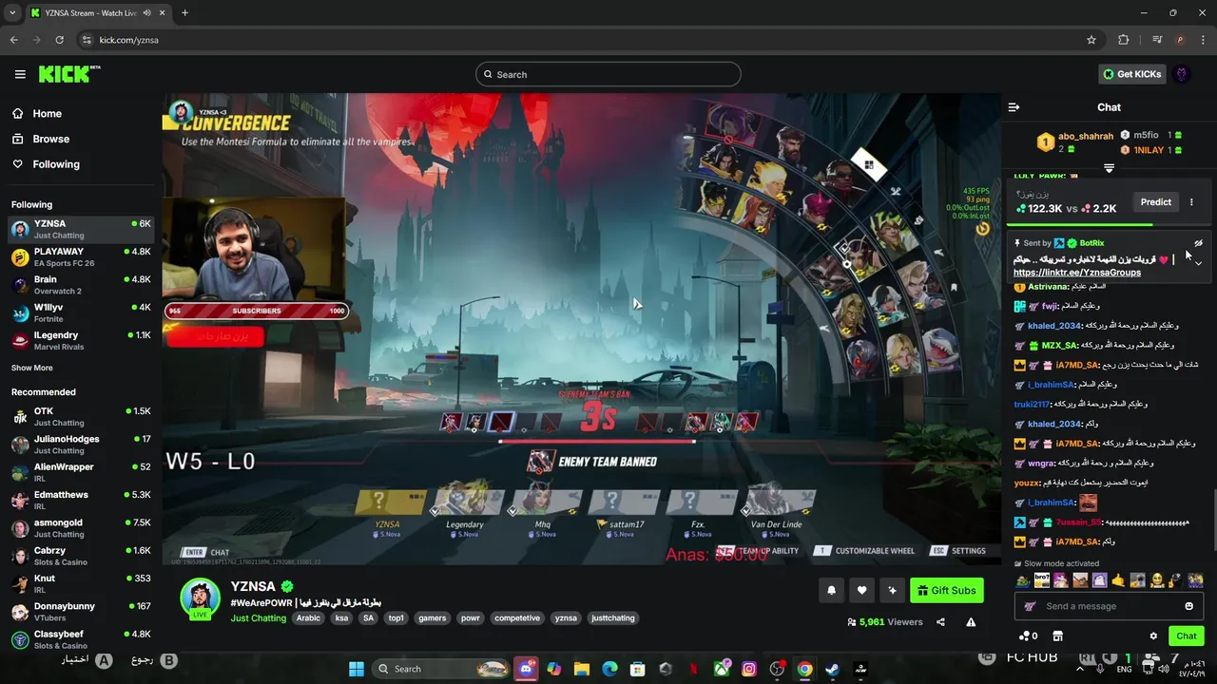The width and height of the screenshot is (1217, 684).
Task: Click the competetive tag
Action: [x=517, y=617]
